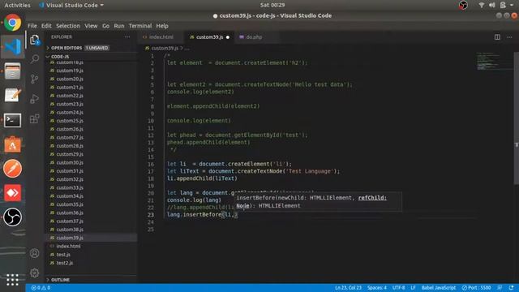Open the Accounts icon in activity bar
Viewport: 519px width, 292px height.
point(34,253)
